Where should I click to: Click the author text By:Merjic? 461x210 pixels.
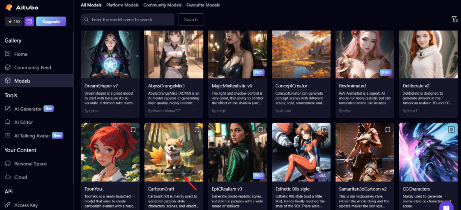click(218, 111)
